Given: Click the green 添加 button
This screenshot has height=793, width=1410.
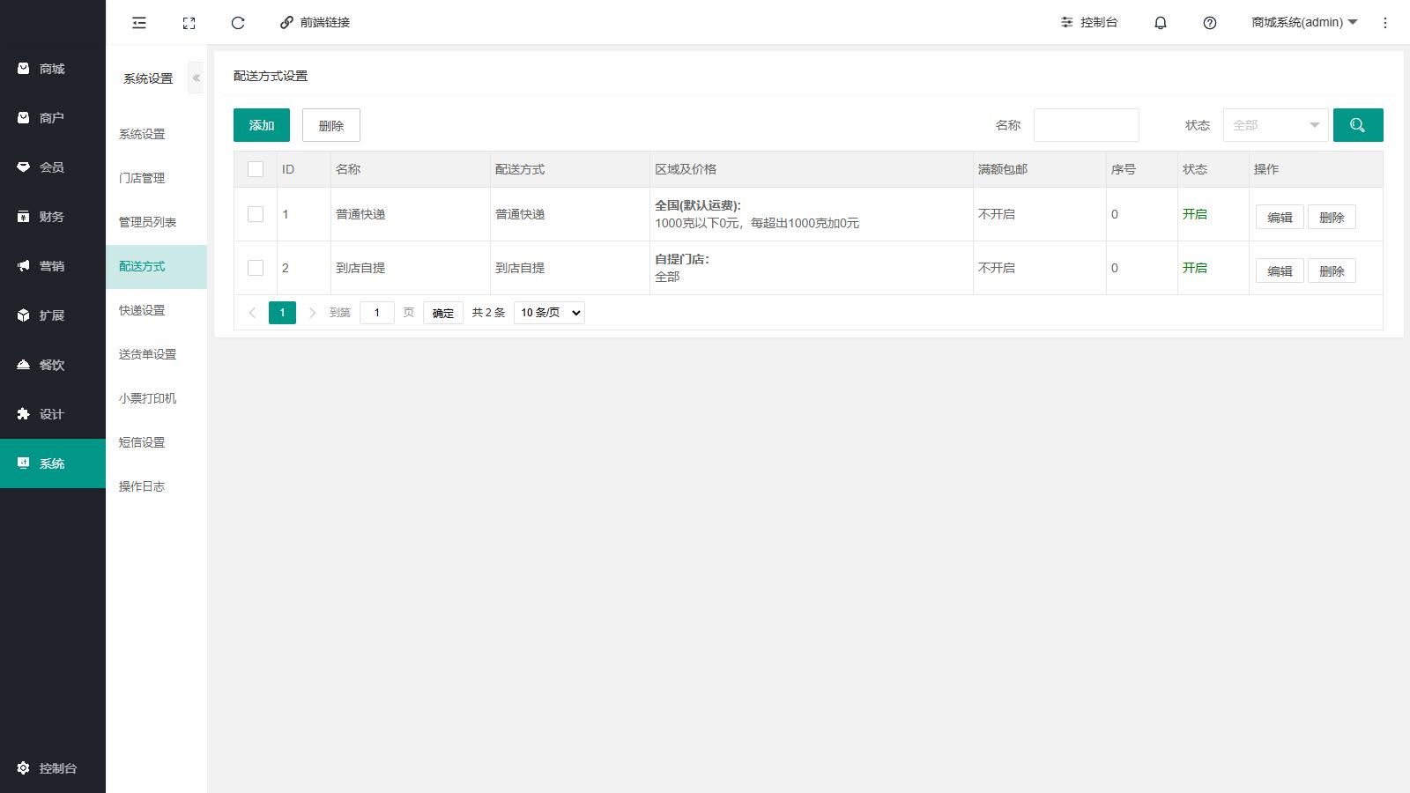Looking at the screenshot, I should 262,125.
